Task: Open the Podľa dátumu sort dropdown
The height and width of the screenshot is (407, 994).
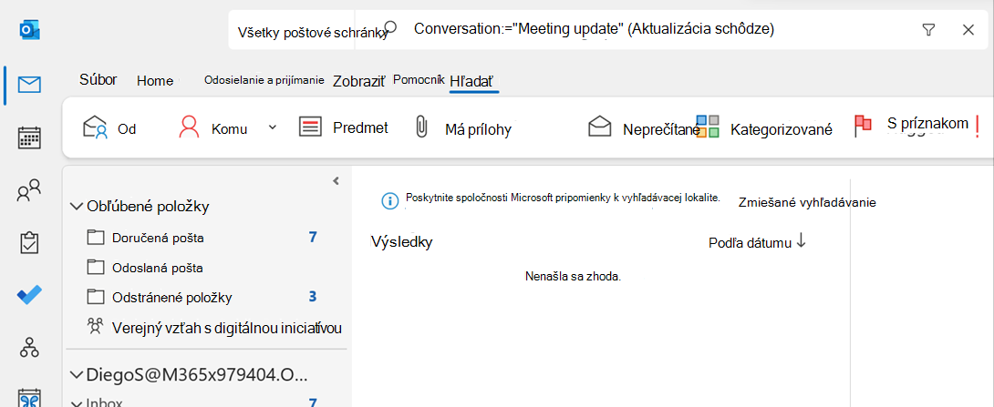Action: (757, 242)
